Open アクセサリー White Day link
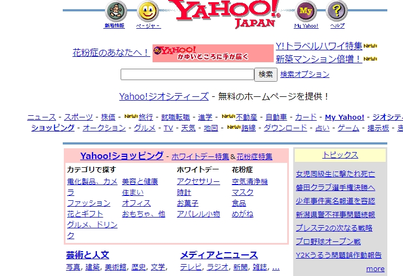 pos(199,182)
